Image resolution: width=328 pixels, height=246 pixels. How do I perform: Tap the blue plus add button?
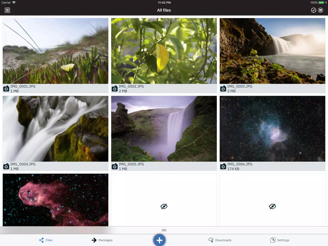(x=159, y=240)
